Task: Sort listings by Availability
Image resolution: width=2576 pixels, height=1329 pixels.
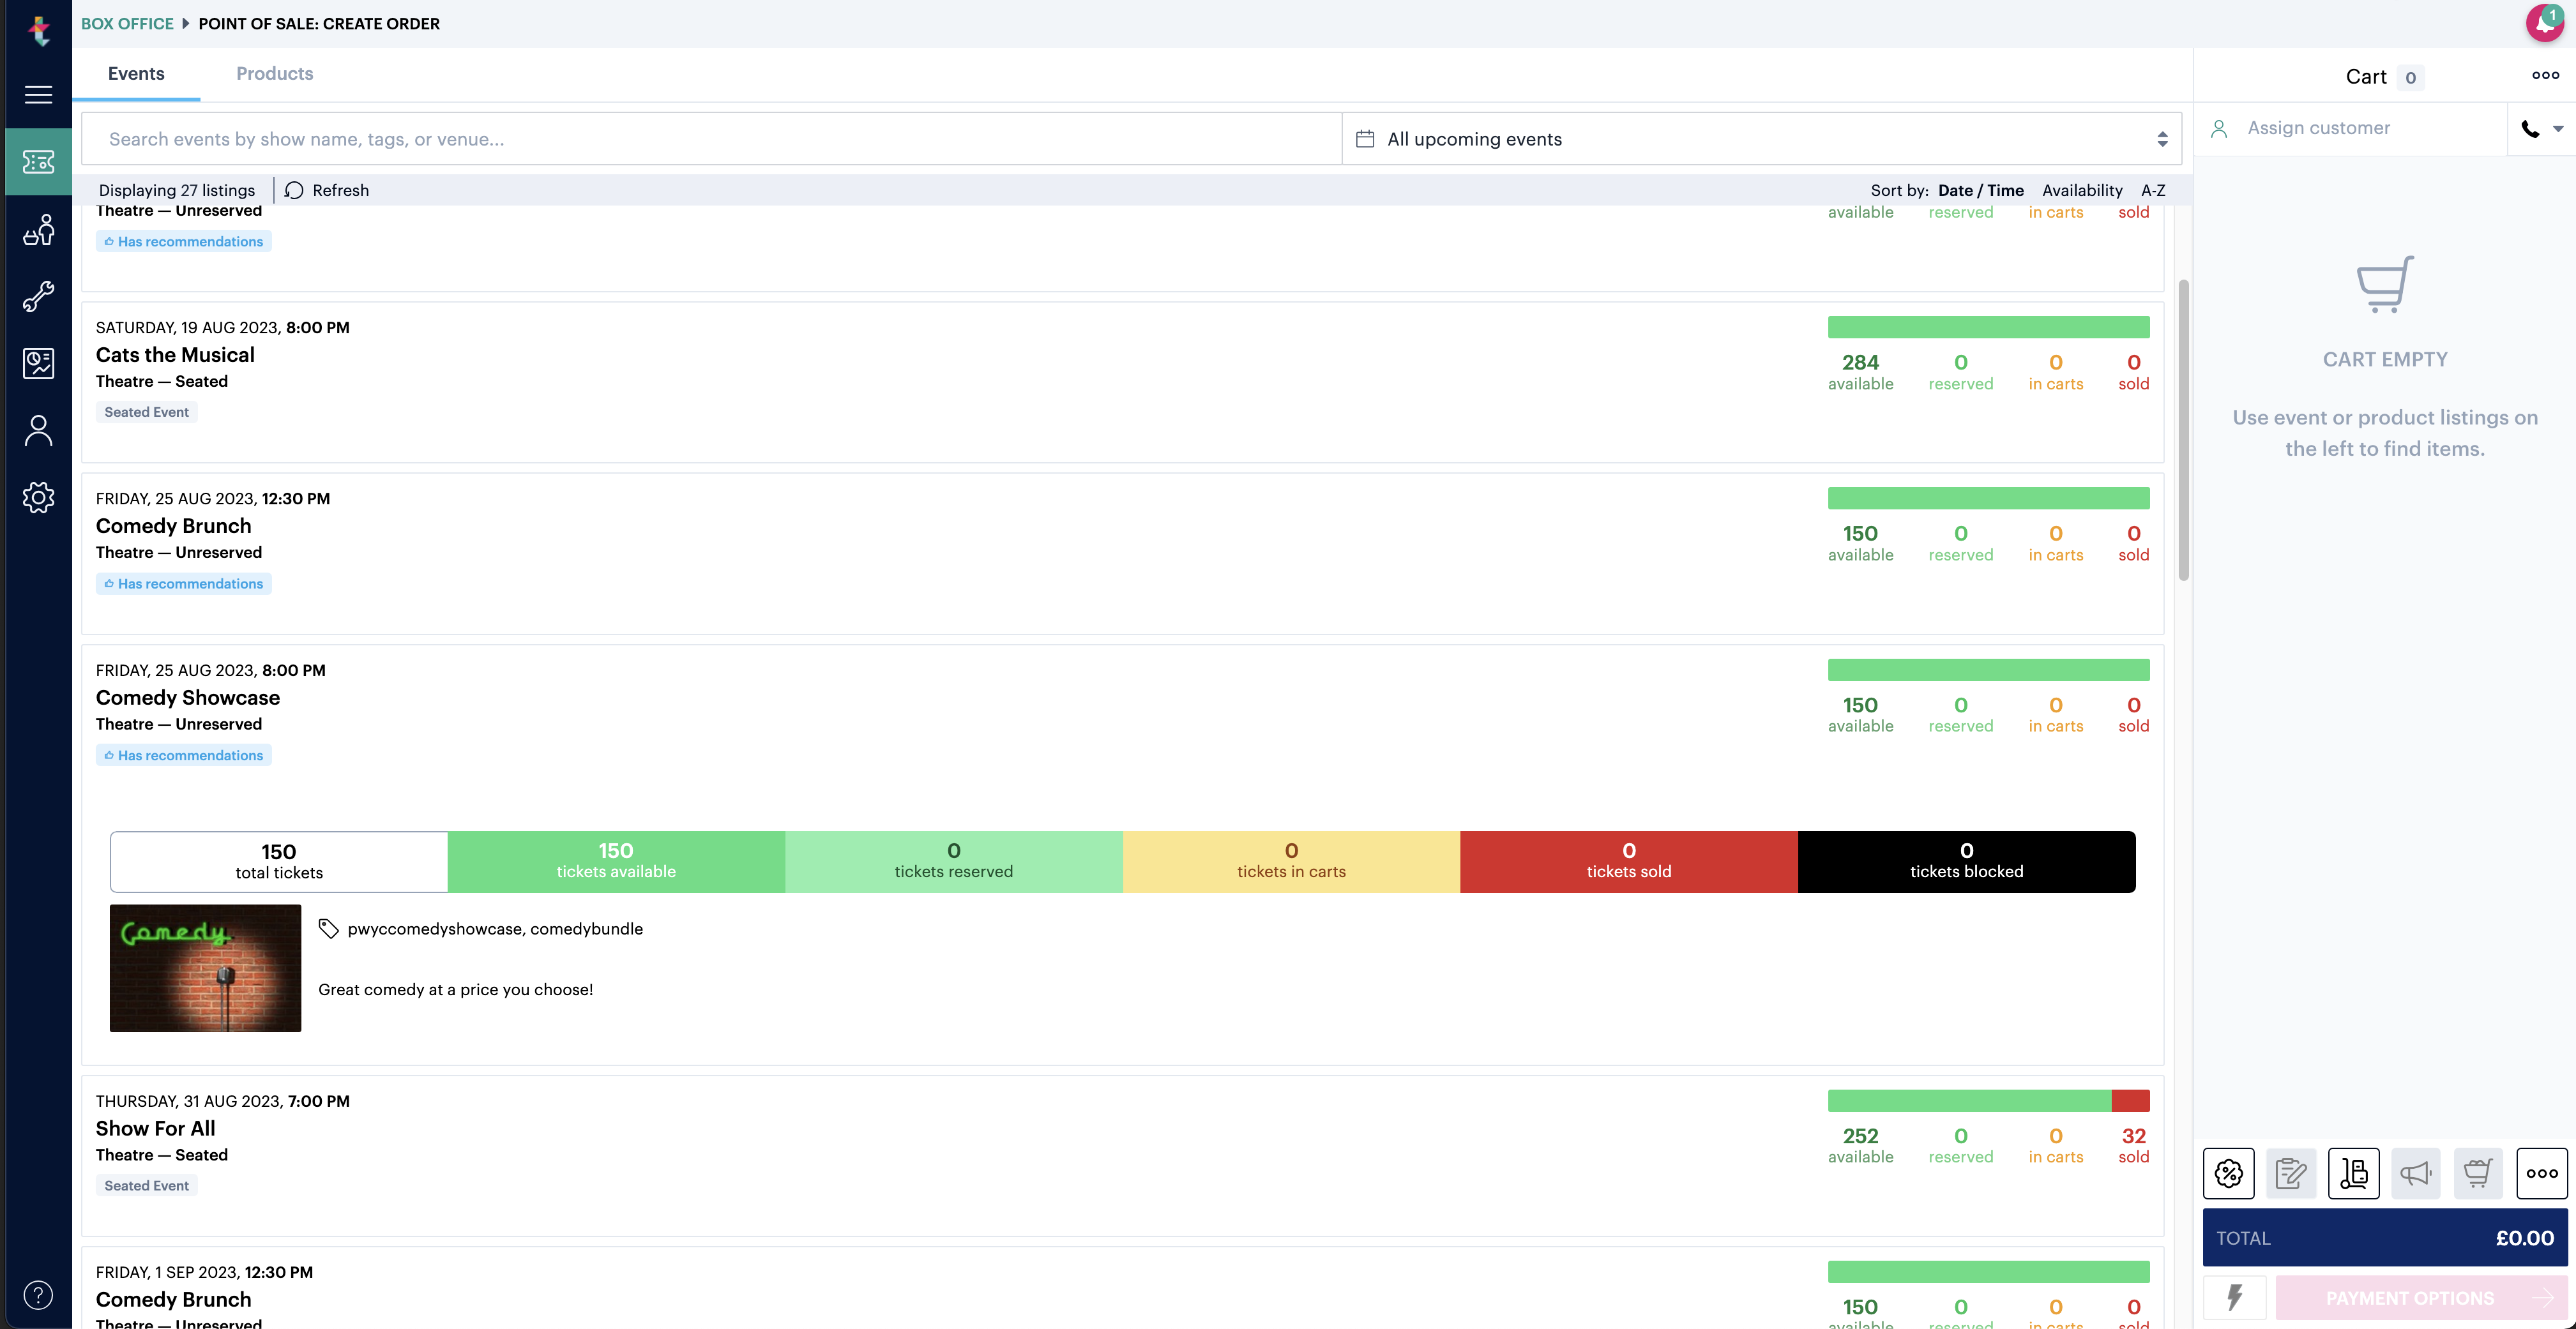Action: click(2082, 191)
